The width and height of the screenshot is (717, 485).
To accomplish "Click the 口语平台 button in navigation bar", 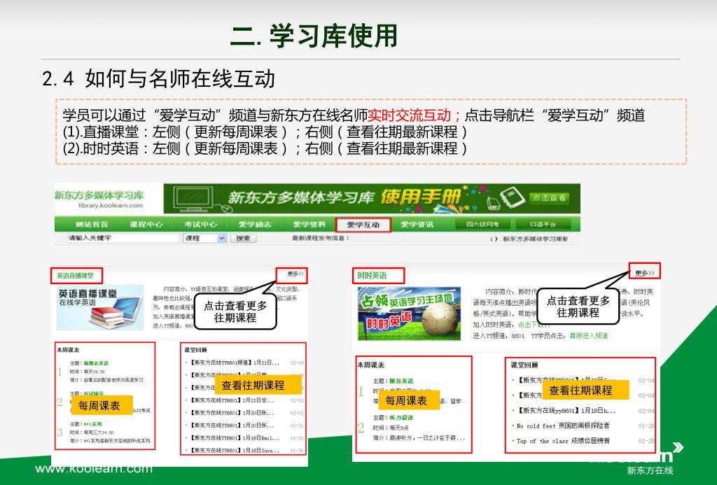I will point(543,225).
